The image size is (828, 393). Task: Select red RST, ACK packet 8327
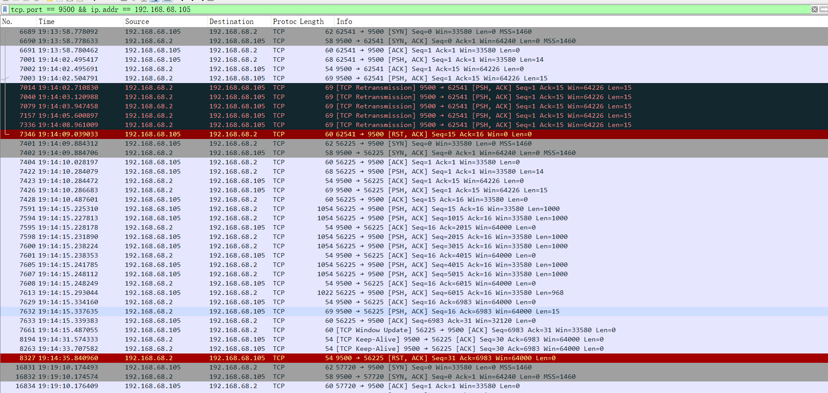pyautogui.click(x=414, y=358)
